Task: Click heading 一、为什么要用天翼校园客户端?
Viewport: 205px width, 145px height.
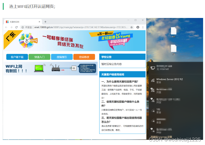Action: 120,82
